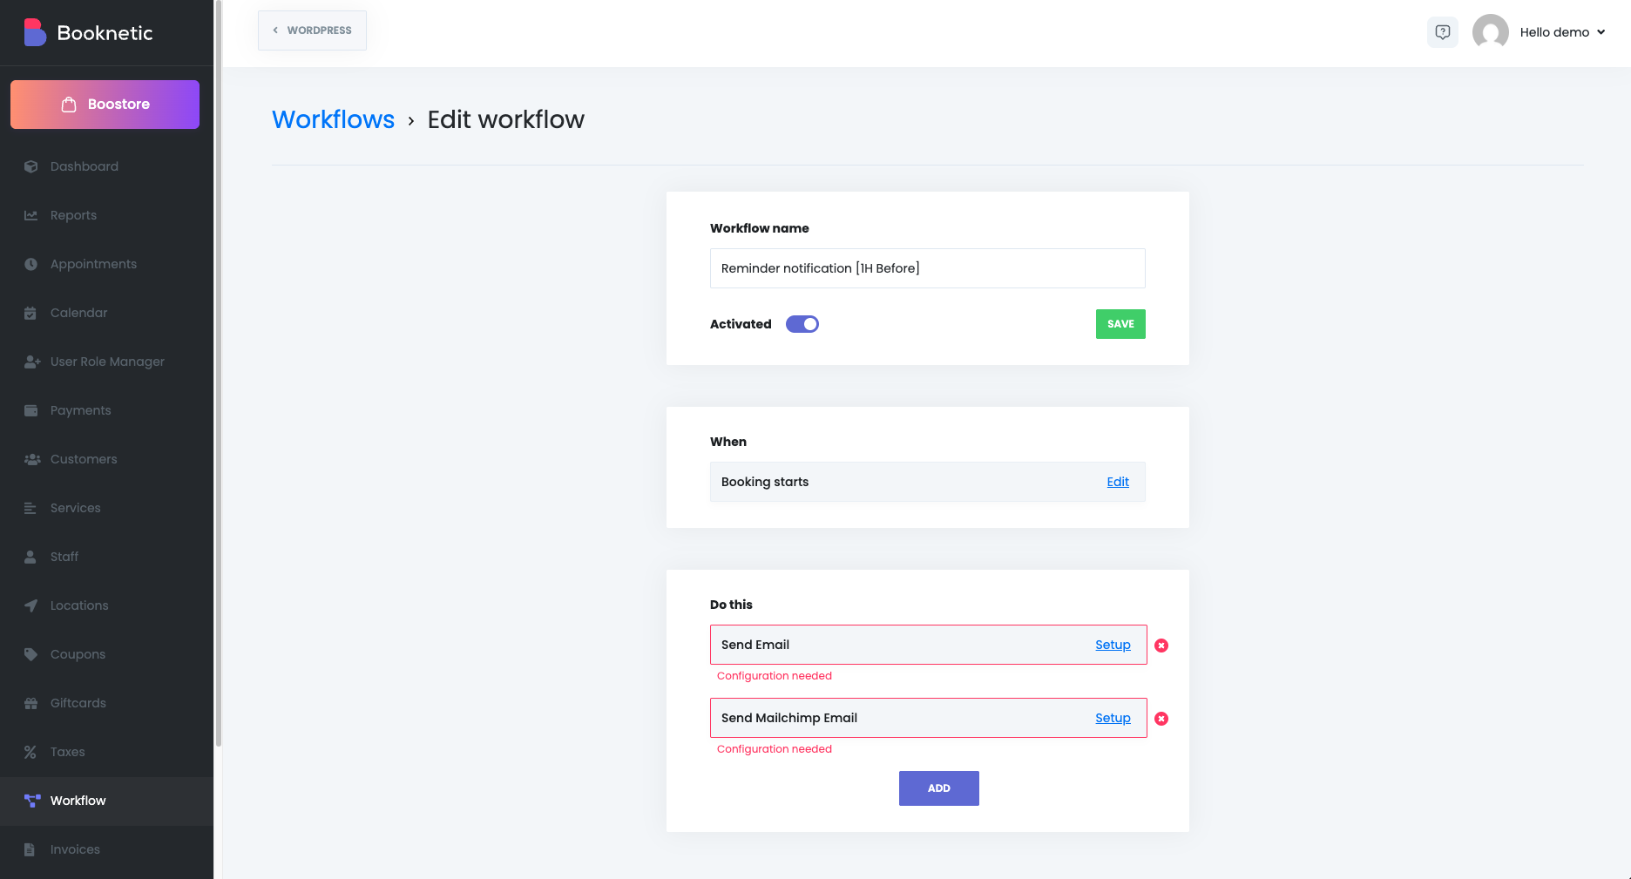
Task: Open the Giftcards label in sidebar
Action: [78, 703]
